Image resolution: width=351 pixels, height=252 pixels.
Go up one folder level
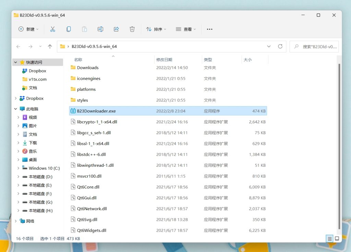tap(50, 47)
